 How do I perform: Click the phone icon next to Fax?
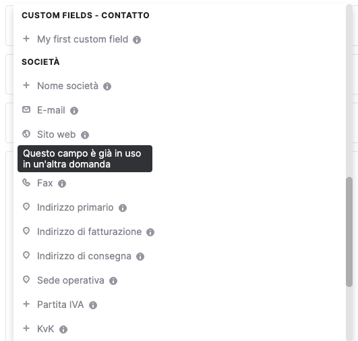(26, 182)
